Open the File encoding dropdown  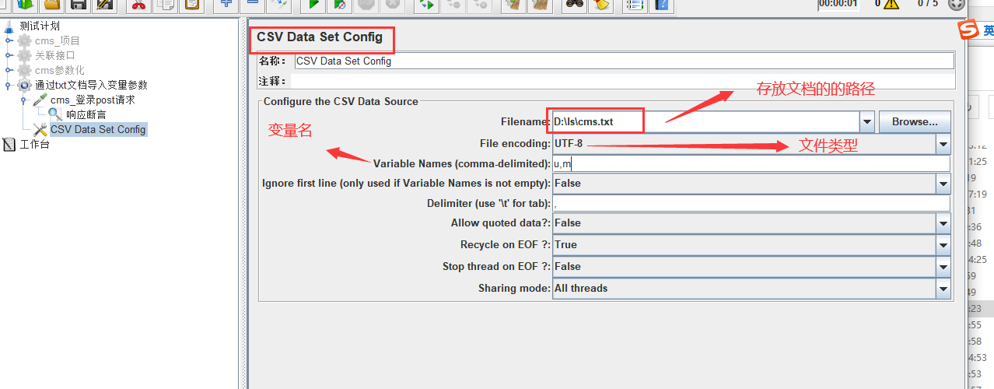tap(943, 144)
